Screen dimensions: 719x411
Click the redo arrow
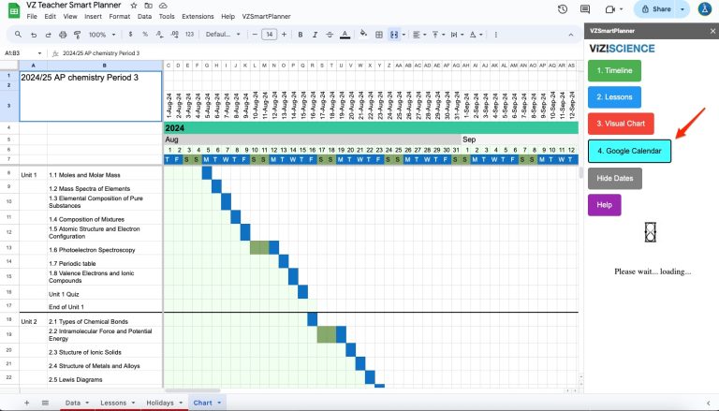point(48,35)
